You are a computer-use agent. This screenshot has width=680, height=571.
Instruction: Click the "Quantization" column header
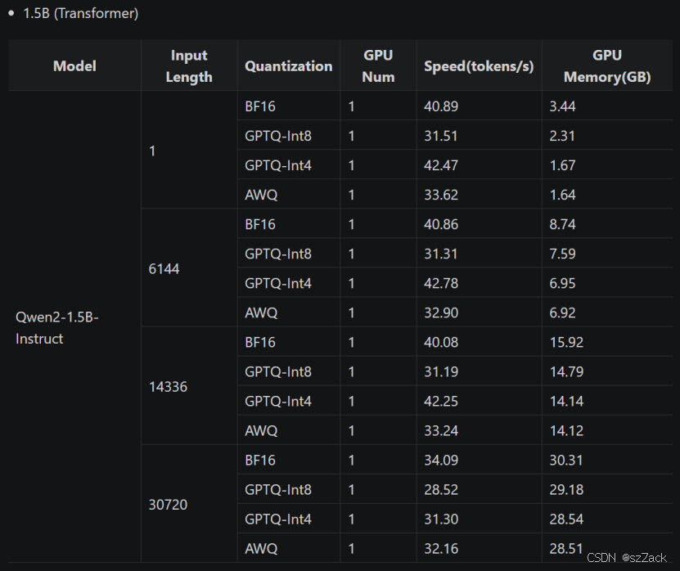(288, 66)
